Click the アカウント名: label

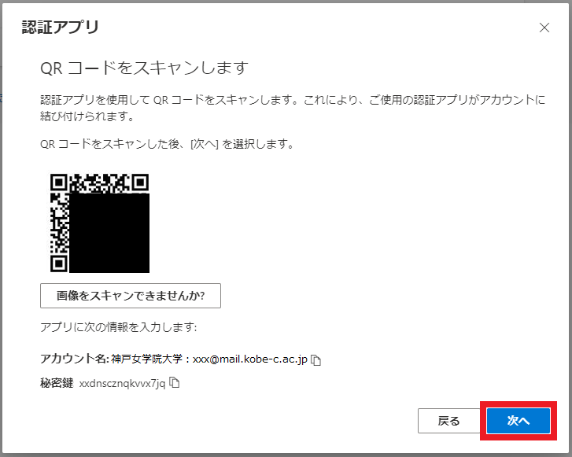point(75,359)
